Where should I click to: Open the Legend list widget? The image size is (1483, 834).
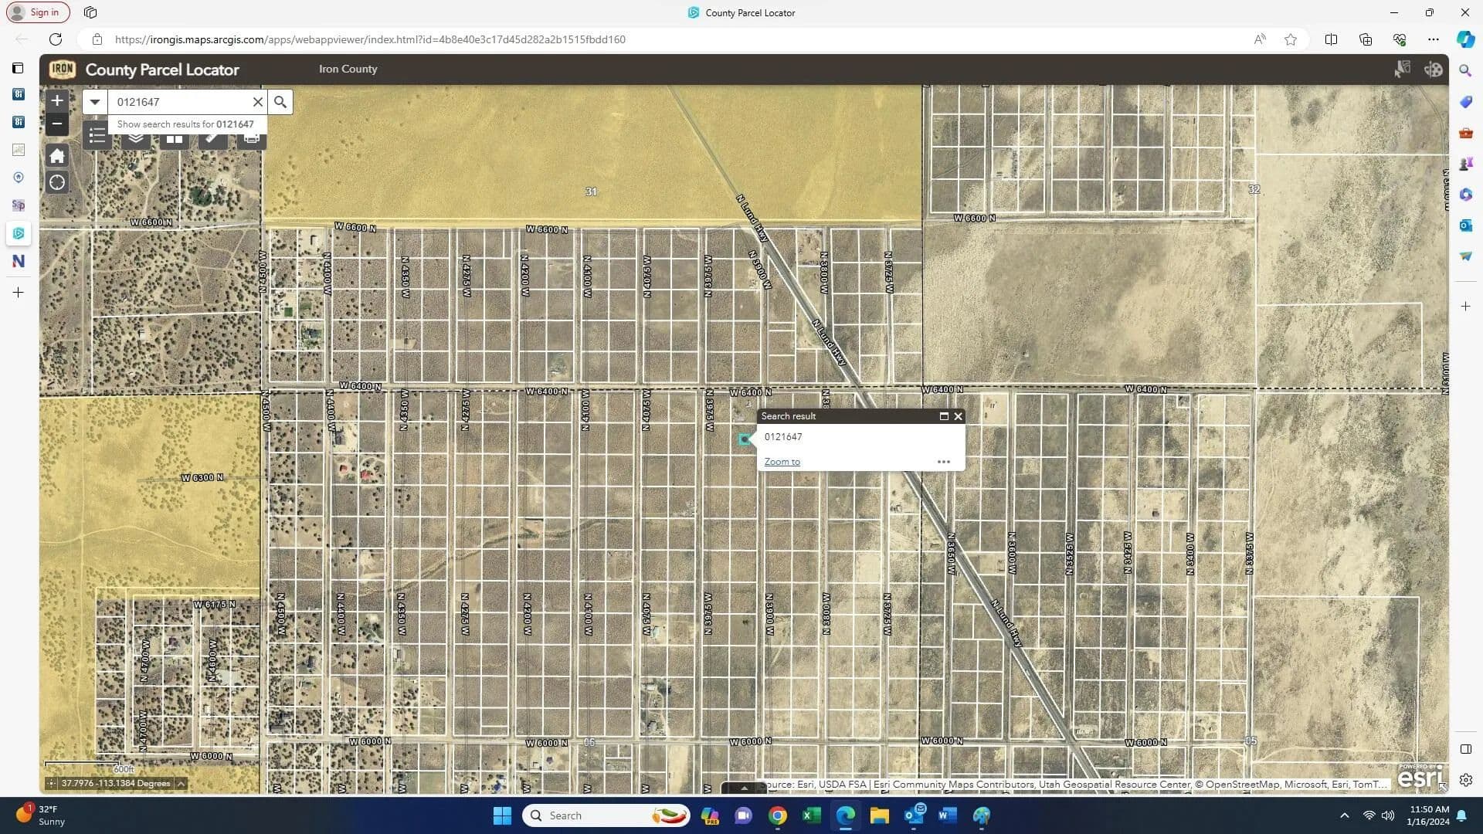pos(97,137)
